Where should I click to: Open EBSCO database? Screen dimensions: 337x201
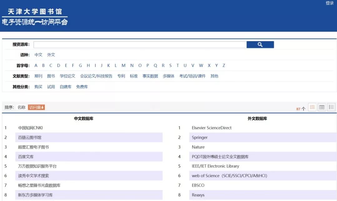coord(198,185)
